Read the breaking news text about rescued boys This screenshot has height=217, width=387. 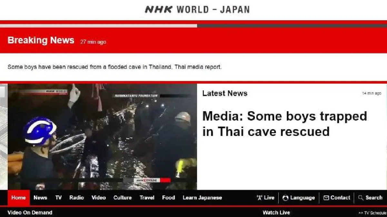[114, 67]
